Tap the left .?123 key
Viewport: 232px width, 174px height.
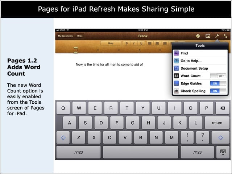[78, 152]
